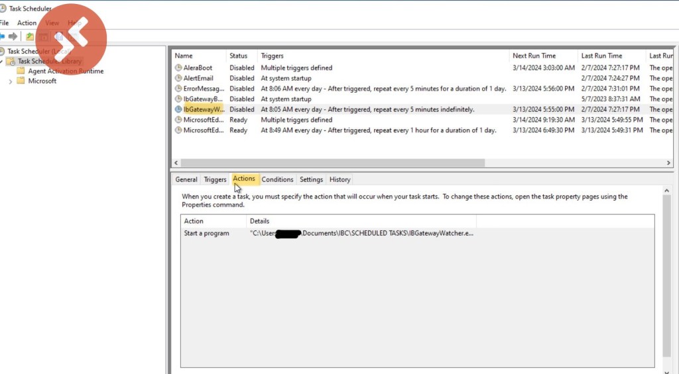
Task: Switch to the Triggers tab
Action: 215,179
